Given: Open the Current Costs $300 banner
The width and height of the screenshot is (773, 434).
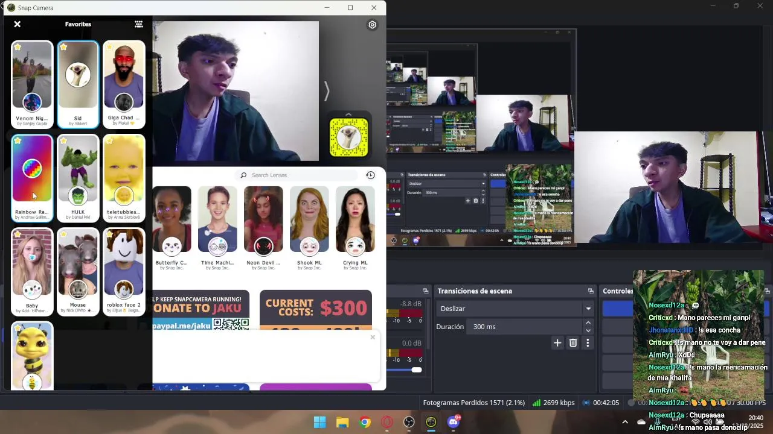Looking at the screenshot, I should click(316, 310).
